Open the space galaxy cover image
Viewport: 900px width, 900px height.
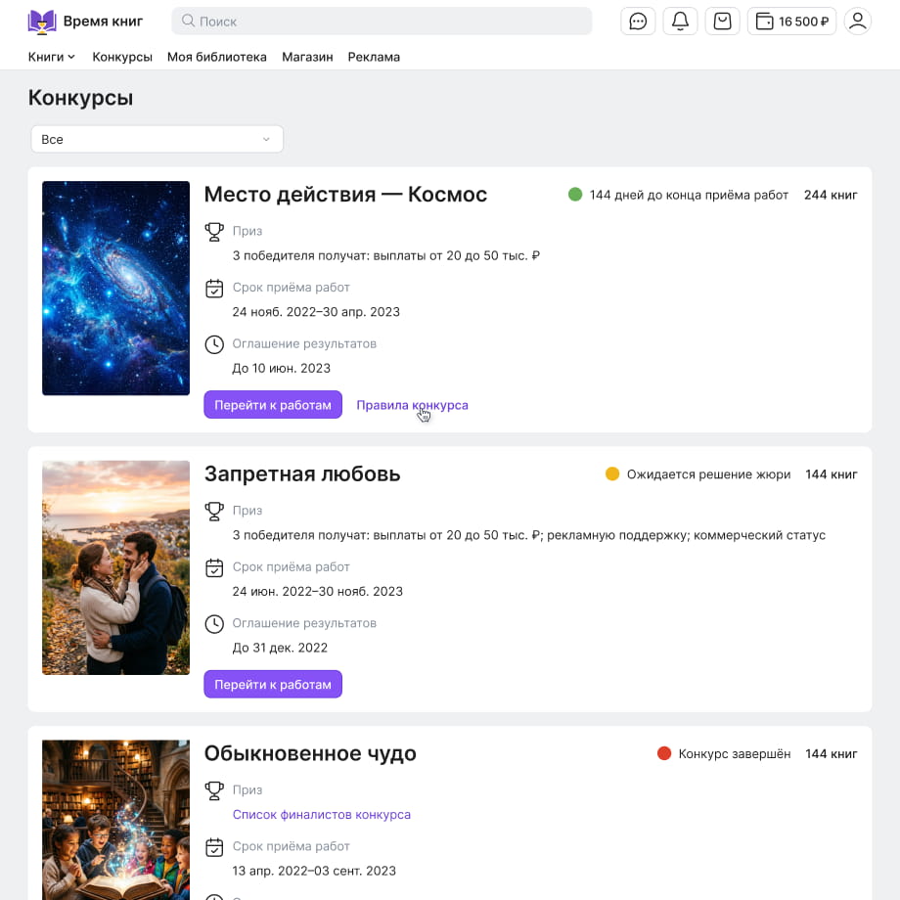tap(116, 289)
